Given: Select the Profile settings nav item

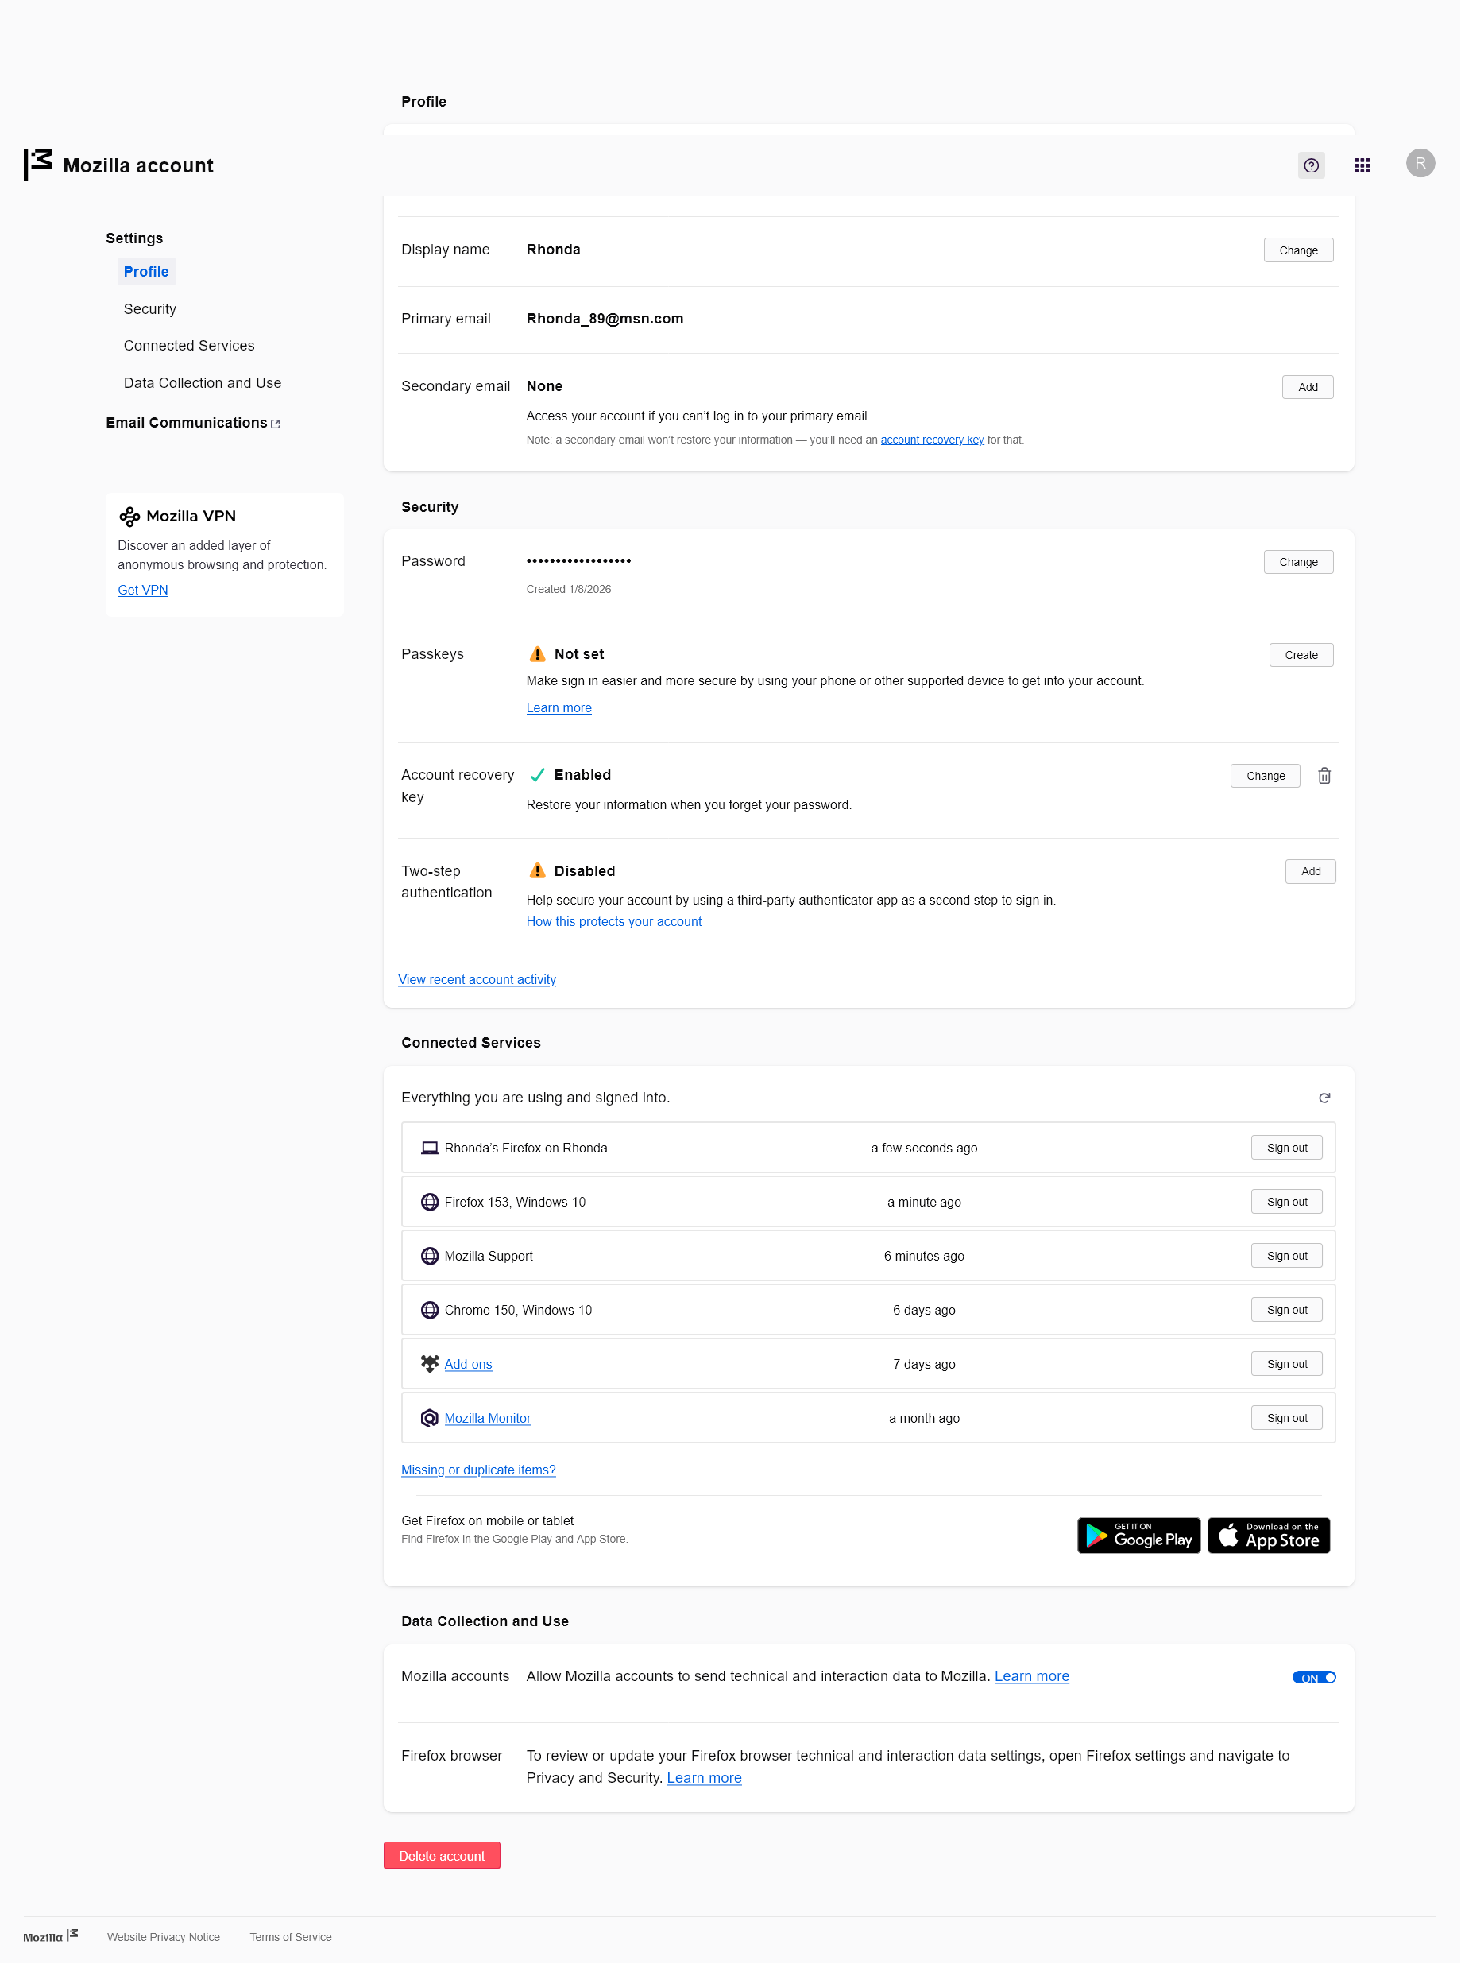Looking at the screenshot, I should [146, 272].
